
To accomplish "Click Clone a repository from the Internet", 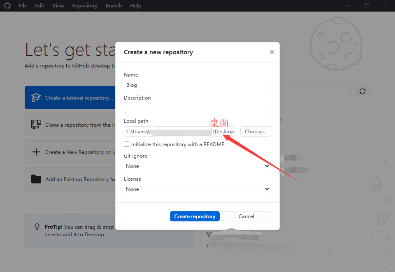I will (x=70, y=125).
